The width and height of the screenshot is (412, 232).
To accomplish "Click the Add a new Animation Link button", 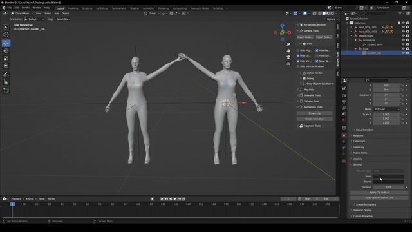I will 379,198.
